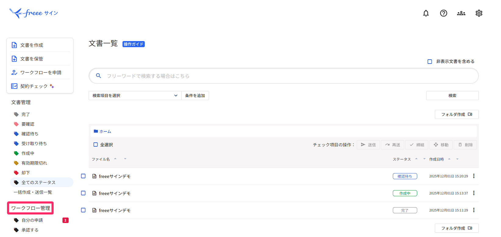This screenshot has height=237, width=501.
Task: Open row menu for 作成中 document
Action: (x=474, y=193)
